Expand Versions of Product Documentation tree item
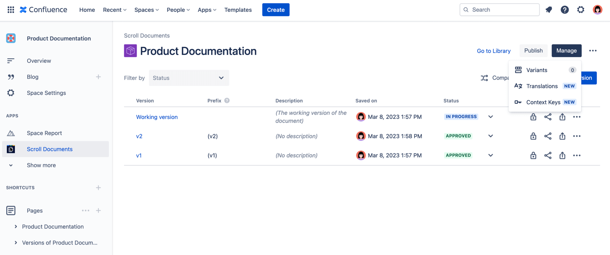Viewport: 610px width, 255px height. tap(16, 243)
